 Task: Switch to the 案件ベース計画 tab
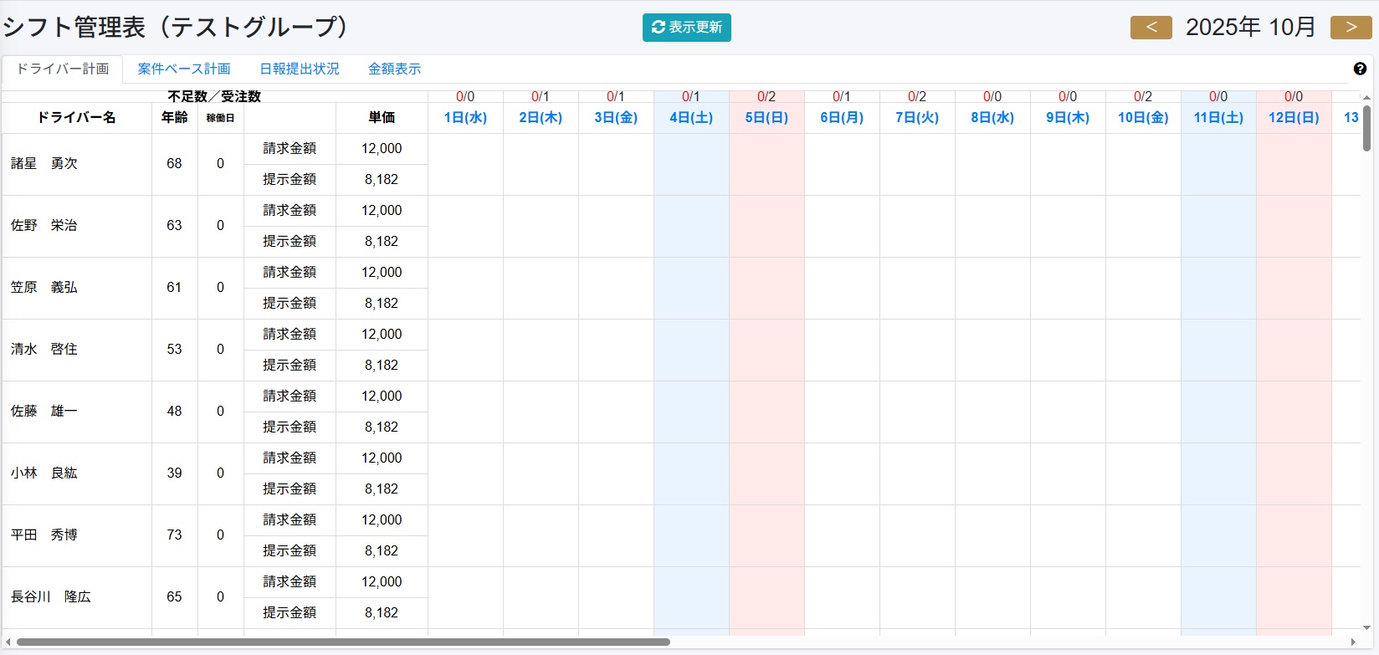[184, 69]
